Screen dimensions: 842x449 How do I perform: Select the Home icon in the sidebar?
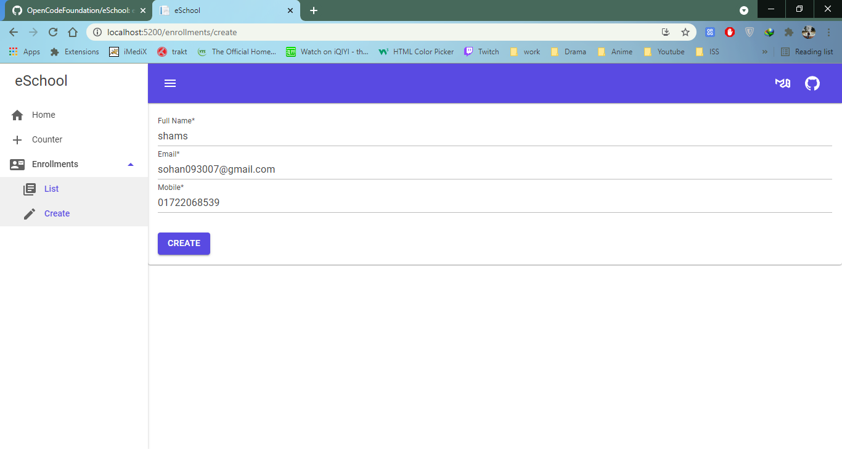(17, 115)
